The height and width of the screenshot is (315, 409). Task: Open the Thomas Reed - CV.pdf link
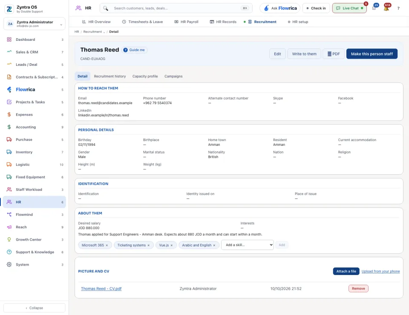click(x=101, y=289)
